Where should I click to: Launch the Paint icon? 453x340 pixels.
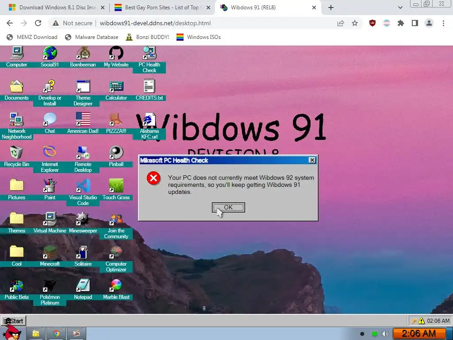pos(50,189)
